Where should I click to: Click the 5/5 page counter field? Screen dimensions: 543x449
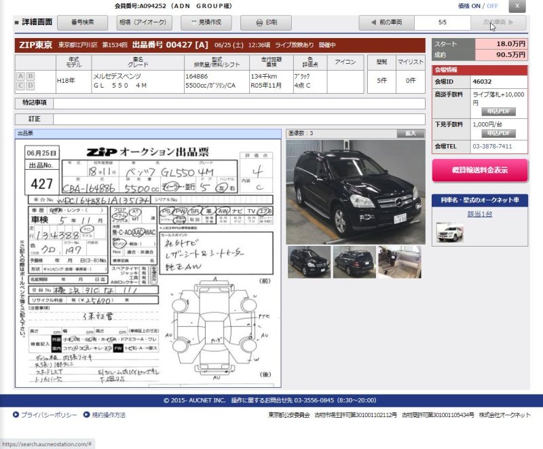click(x=443, y=22)
